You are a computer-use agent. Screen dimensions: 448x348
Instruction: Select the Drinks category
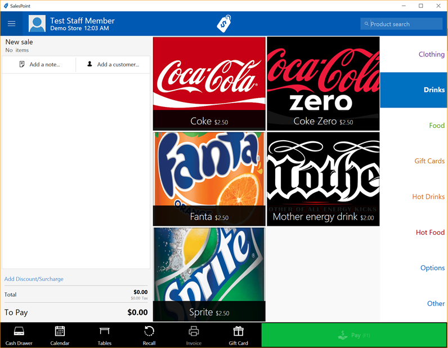click(x=414, y=90)
